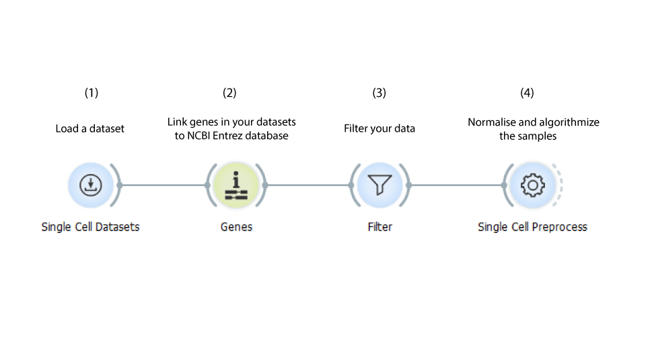
Task: Select link between Filter and Single Cell Preprocess
Action: [456, 185]
